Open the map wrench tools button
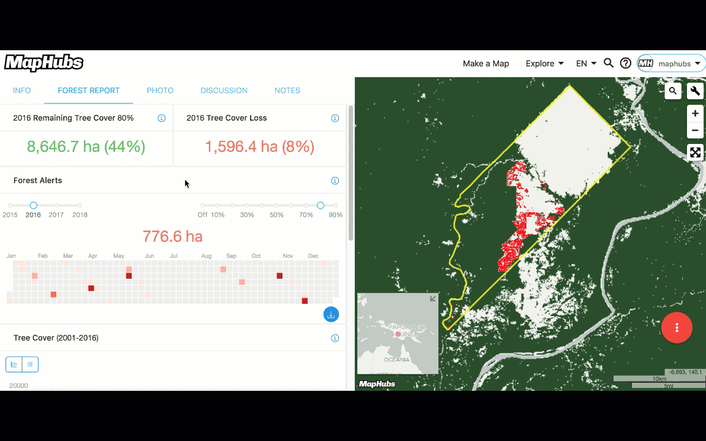 point(695,91)
